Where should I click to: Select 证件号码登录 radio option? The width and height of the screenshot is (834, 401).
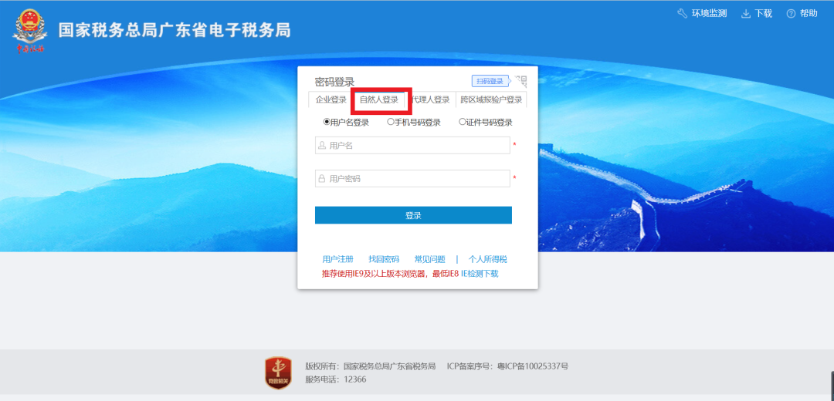tap(463, 122)
